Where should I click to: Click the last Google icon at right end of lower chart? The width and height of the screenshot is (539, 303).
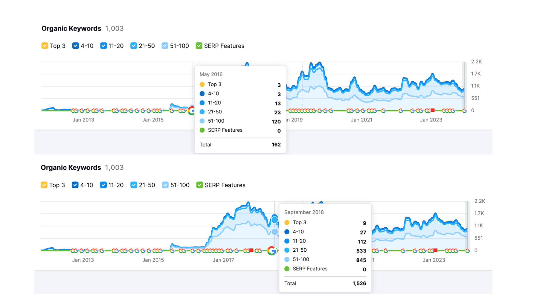coord(467,251)
